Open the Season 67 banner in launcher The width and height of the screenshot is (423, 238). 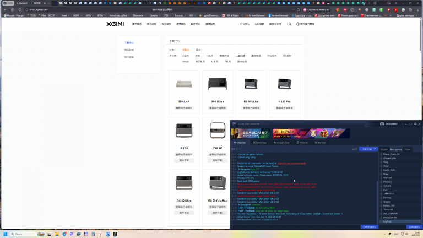coord(251,133)
